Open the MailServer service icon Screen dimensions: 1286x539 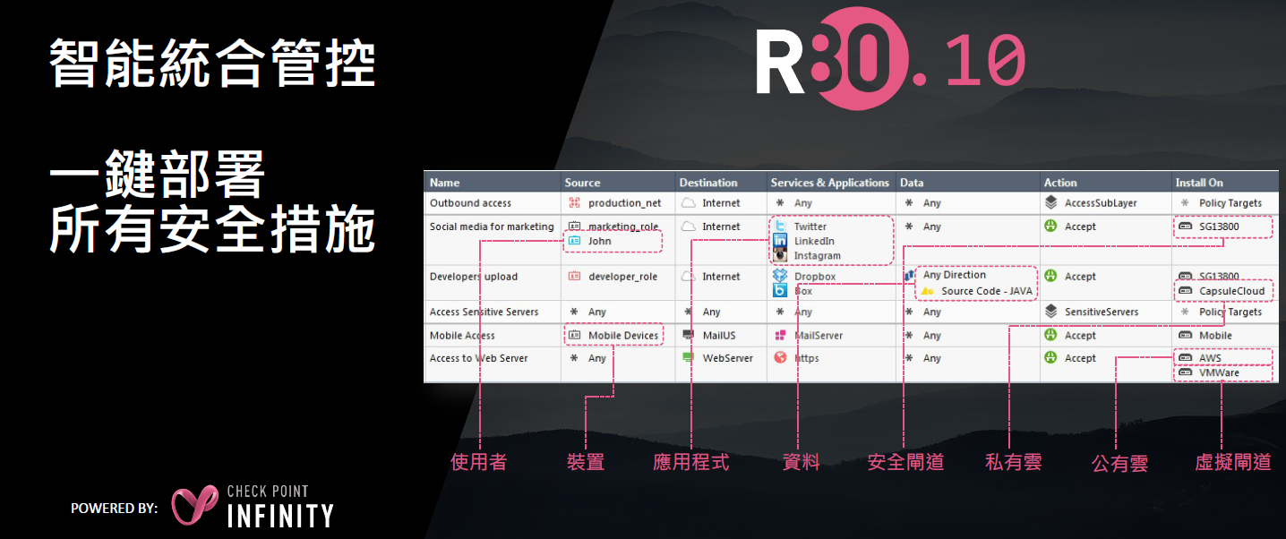(780, 336)
